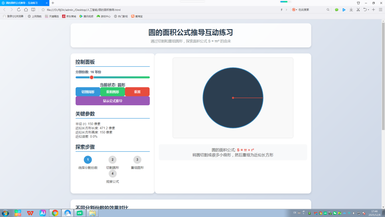Click the 切割圆形 button
This screenshot has width=385, height=217.
88,92
